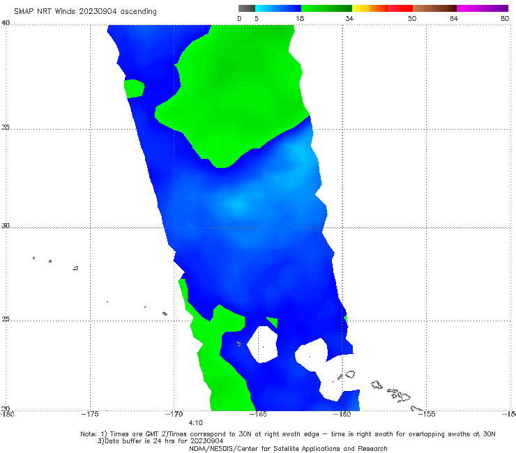Click the longitude axis label '-170'
This screenshot has height=453, width=516.
(x=174, y=414)
